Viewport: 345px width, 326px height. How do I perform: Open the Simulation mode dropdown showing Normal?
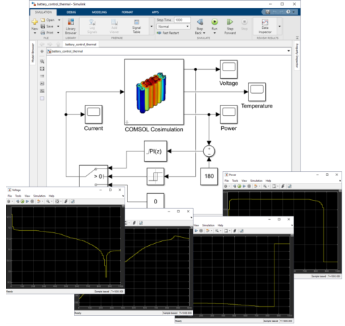coord(173,27)
